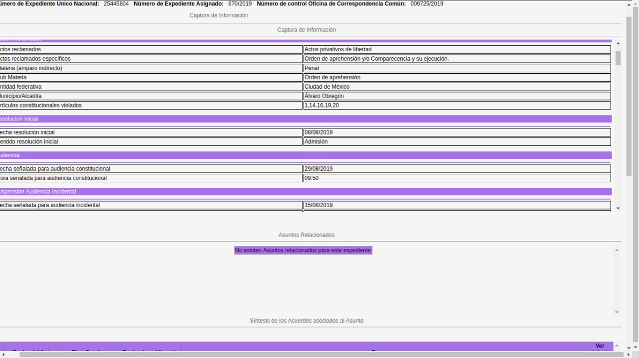This screenshot has height=358, width=639.
Task: Click scroll-up arrow of the Captura de Información panel
Action: coord(618,44)
